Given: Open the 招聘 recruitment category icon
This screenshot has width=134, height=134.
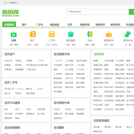Looking at the screenshot, I should pyautogui.click(x=14, y=34).
